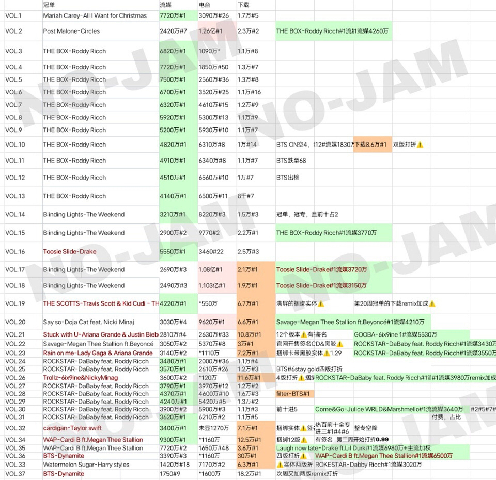Click the VOL.10 row label cell
This screenshot has height=480, width=496.
tap(24, 145)
